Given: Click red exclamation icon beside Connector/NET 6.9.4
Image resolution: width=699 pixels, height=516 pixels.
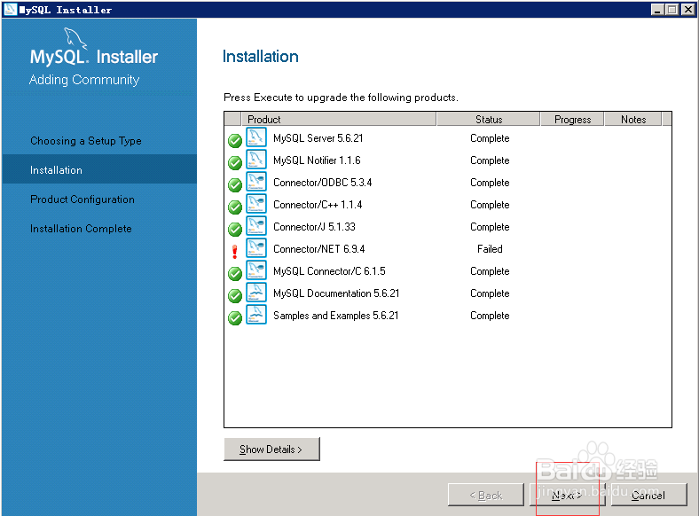Looking at the screenshot, I should (235, 252).
